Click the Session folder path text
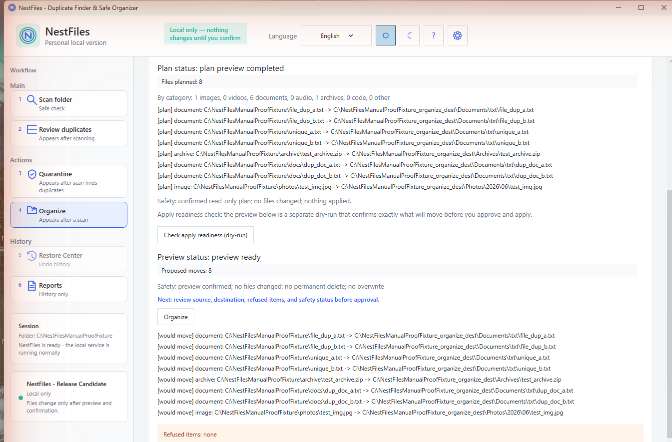672x442 pixels. click(x=65, y=336)
